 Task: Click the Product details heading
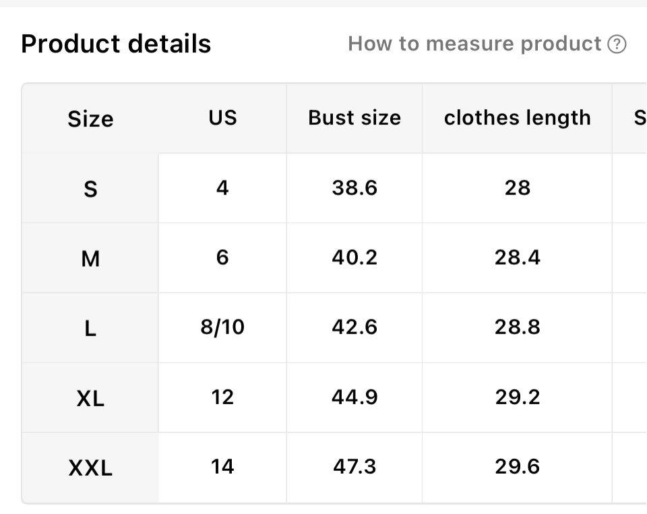click(116, 44)
